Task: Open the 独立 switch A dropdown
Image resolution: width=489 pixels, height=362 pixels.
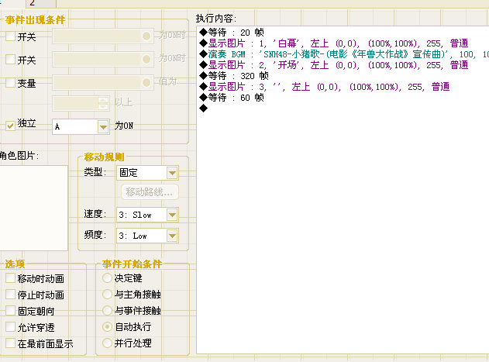Action: [x=81, y=126]
